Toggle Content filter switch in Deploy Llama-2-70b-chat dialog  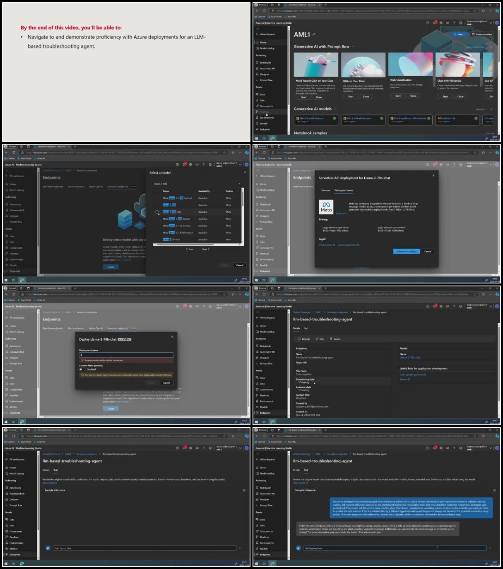coord(82,369)
